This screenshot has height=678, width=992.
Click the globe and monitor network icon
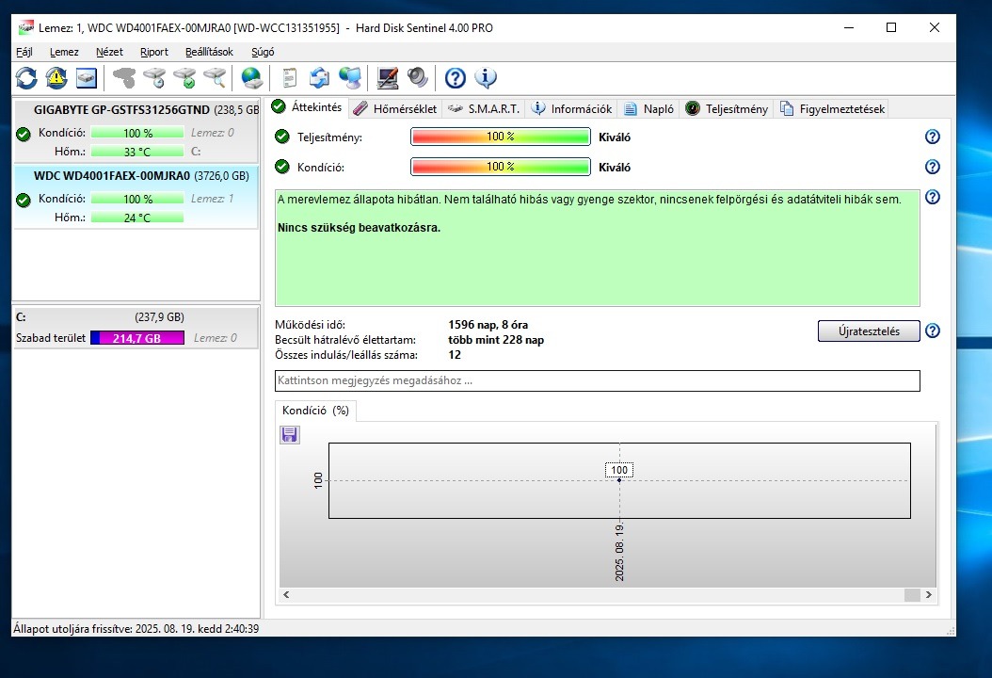(x=350, y=78)
